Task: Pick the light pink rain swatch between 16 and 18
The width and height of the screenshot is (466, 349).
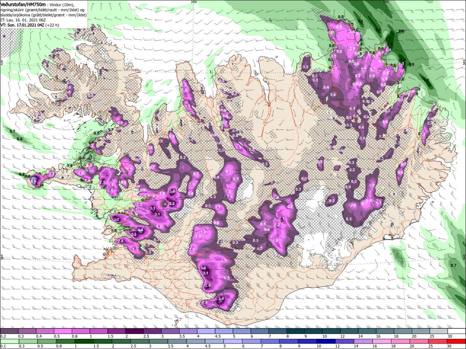Action: [x=382, y=341]
